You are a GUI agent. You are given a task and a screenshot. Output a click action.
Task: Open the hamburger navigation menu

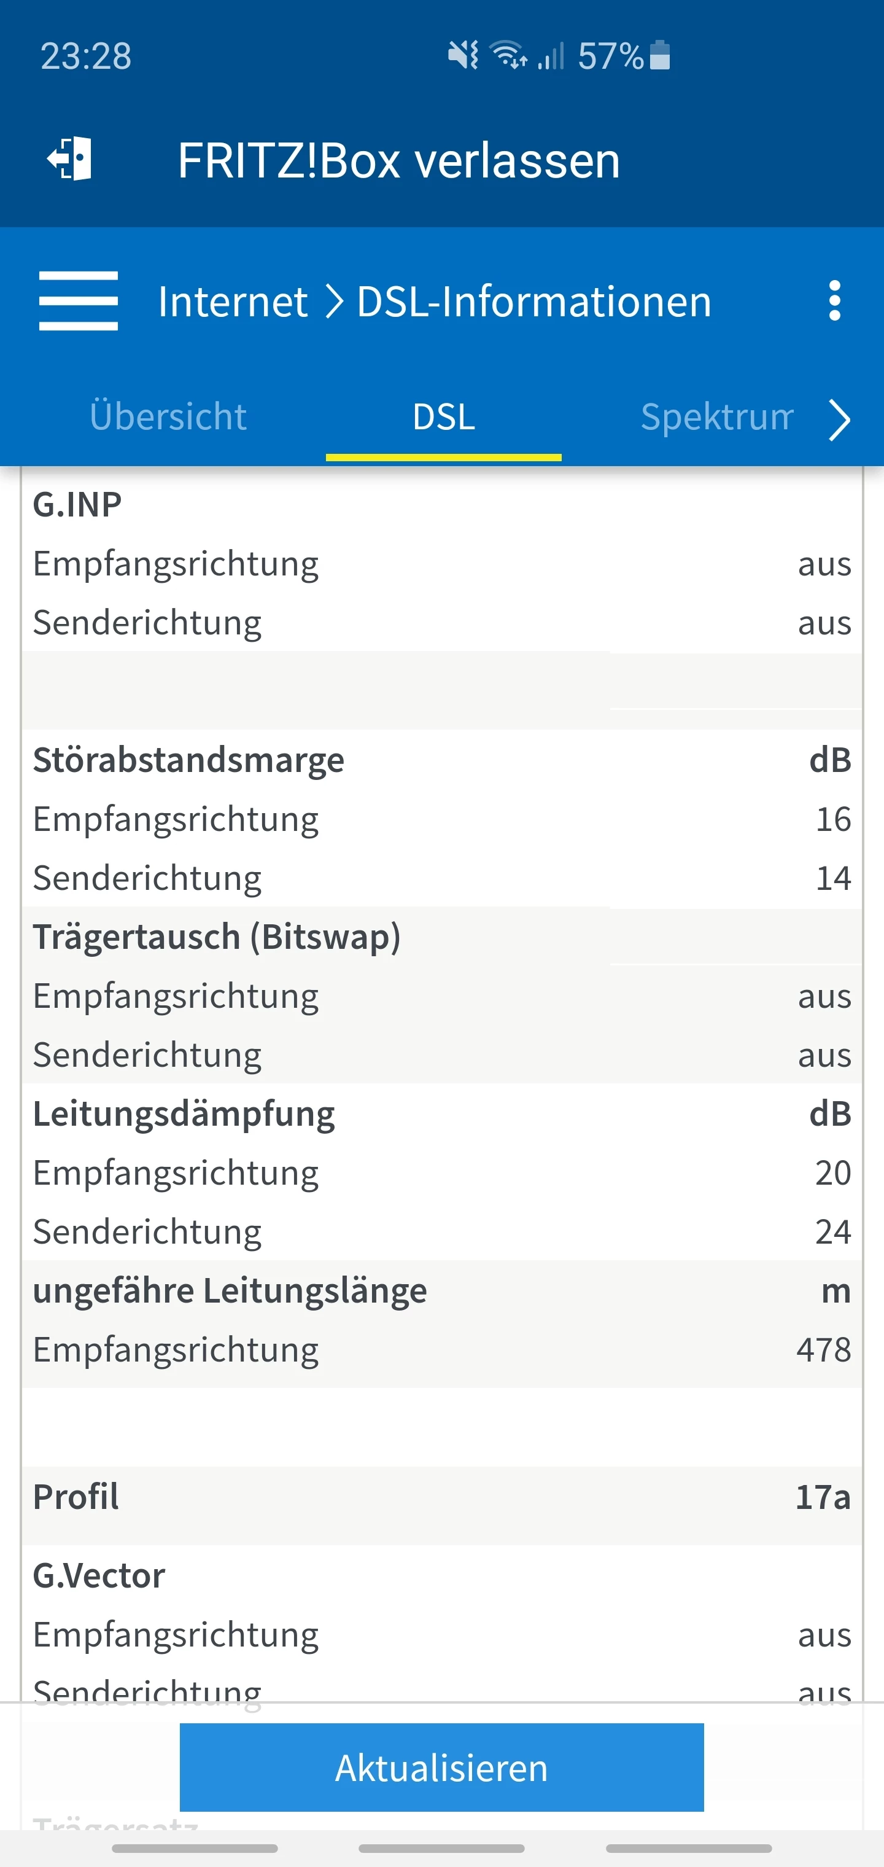pyautogui.click(x=78, y=301)
